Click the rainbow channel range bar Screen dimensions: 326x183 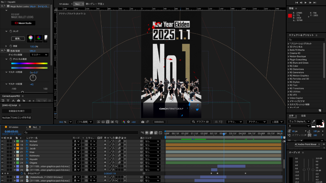[x=29, y=64]
